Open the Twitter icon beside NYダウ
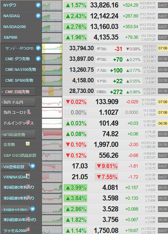This screenshot has width=168, height=234. 38,5
